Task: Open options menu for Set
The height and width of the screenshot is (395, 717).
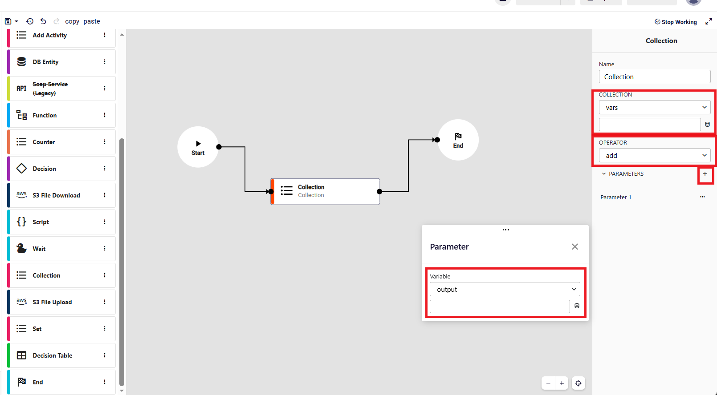Action: click(105, 329)
